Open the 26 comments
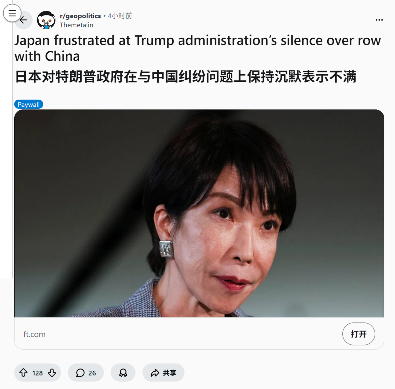This screenshot has height=389, width=395. click(x=86, y=373)
